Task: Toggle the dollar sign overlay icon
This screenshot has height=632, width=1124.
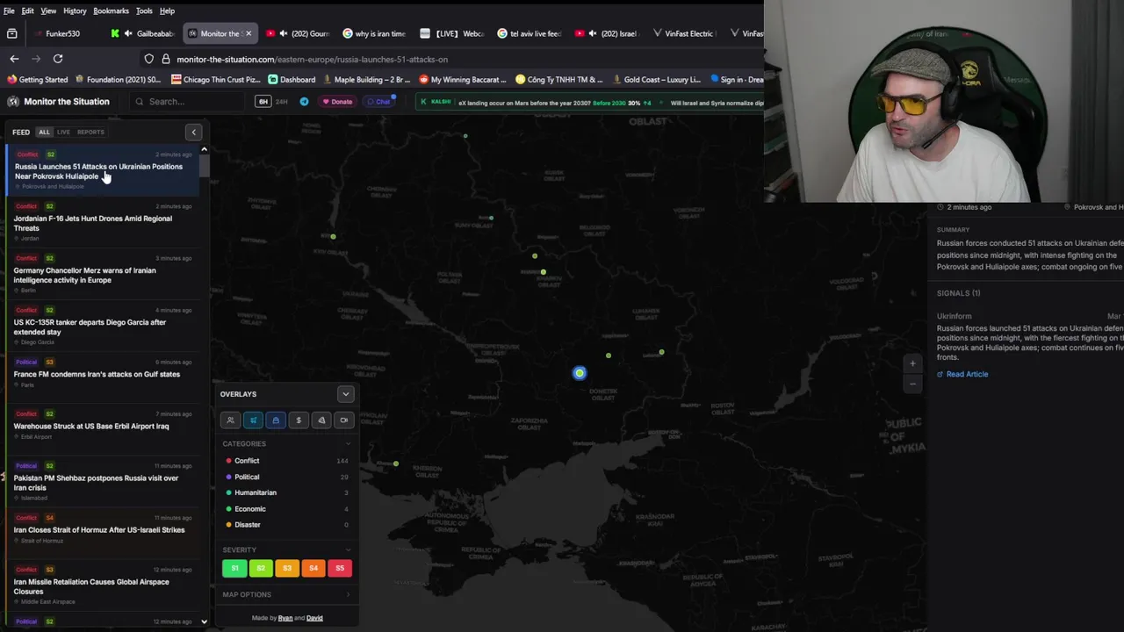Action: 299,420
